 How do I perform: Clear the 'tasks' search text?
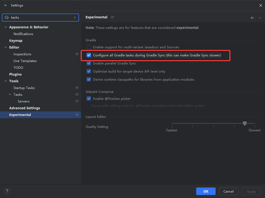click(75, 18)
